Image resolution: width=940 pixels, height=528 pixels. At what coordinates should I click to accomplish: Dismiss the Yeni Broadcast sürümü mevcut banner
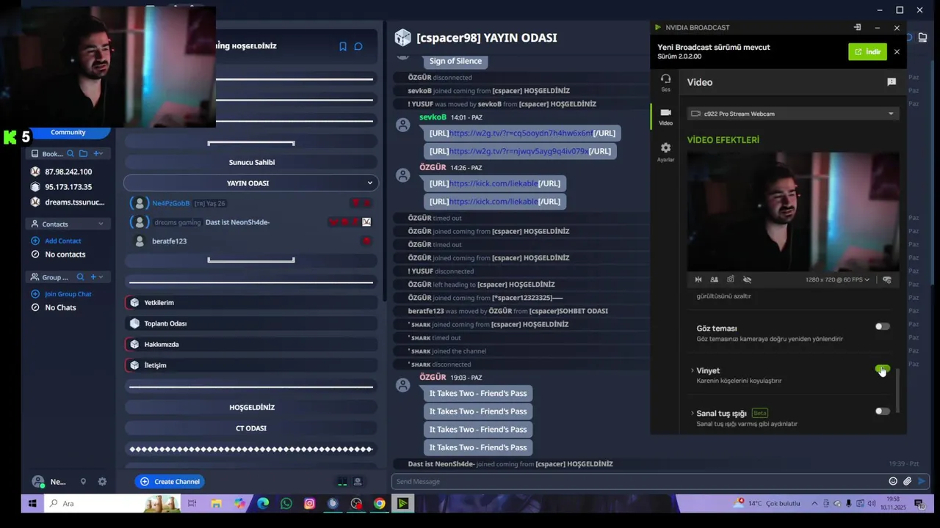coord(897,51)
